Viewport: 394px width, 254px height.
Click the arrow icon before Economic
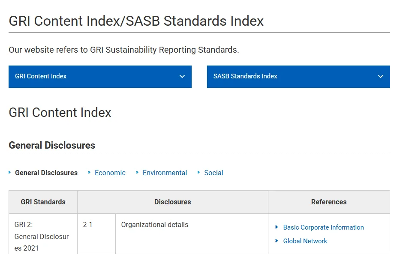[89, 173]
